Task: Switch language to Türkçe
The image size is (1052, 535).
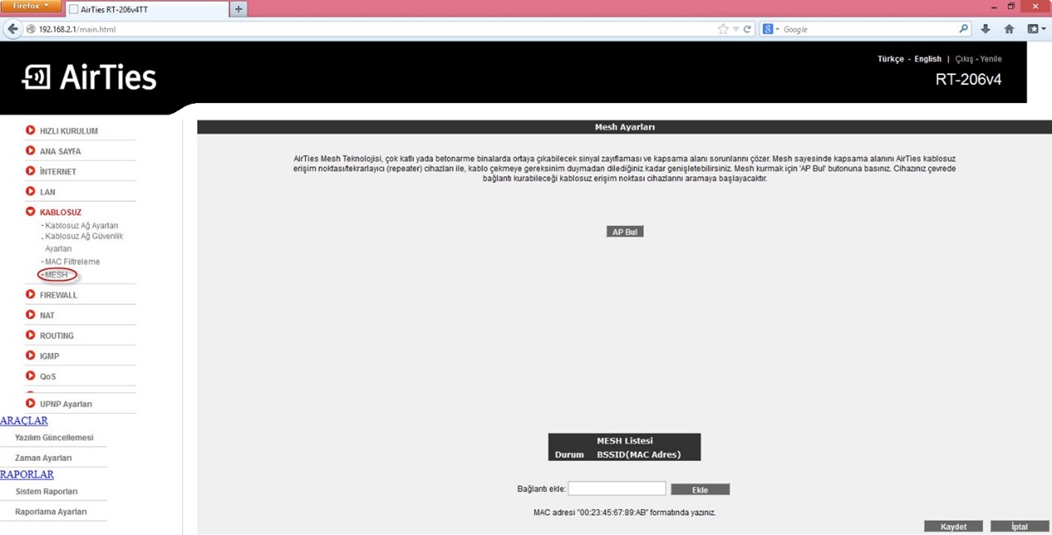Action: pos(890,59)
